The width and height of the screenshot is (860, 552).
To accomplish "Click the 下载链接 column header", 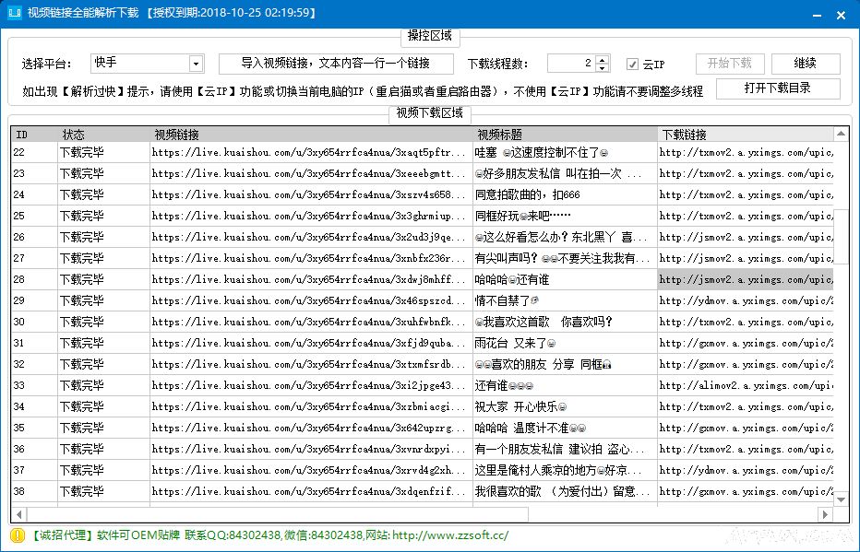I will (x=745, y=135).
